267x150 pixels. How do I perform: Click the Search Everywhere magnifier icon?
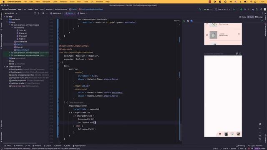tap(257, 9)
